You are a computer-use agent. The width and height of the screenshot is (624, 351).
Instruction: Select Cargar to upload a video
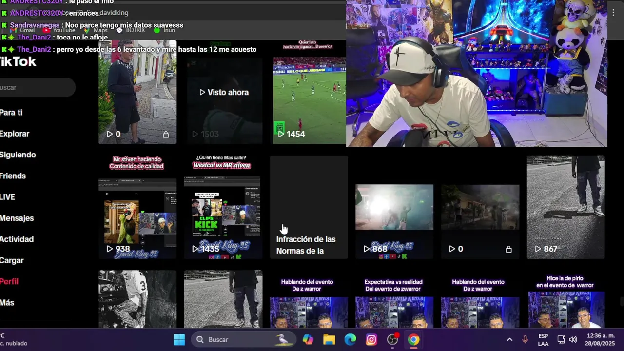click(12, 260)
